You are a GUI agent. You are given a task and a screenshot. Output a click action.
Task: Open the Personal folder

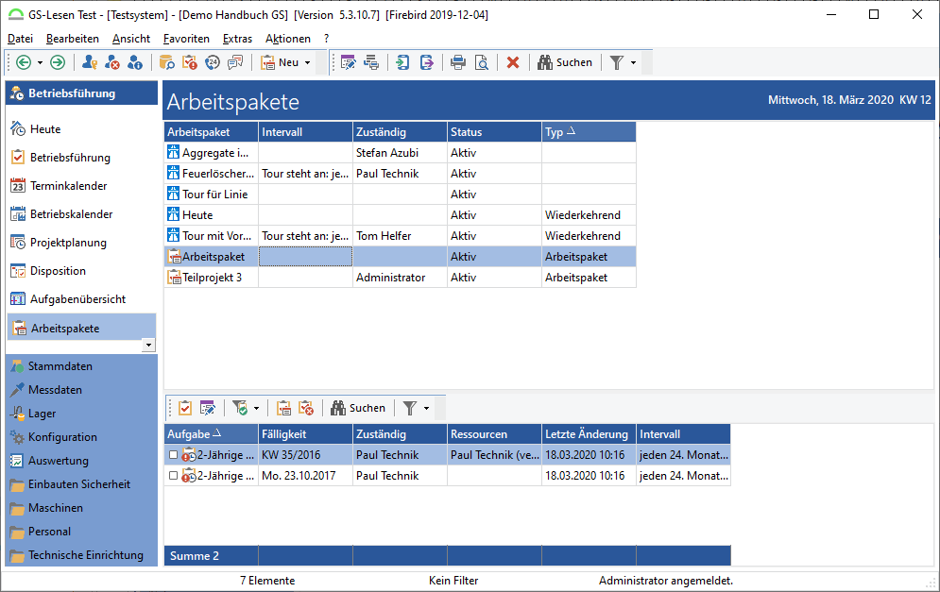click(x=81, y=532)
